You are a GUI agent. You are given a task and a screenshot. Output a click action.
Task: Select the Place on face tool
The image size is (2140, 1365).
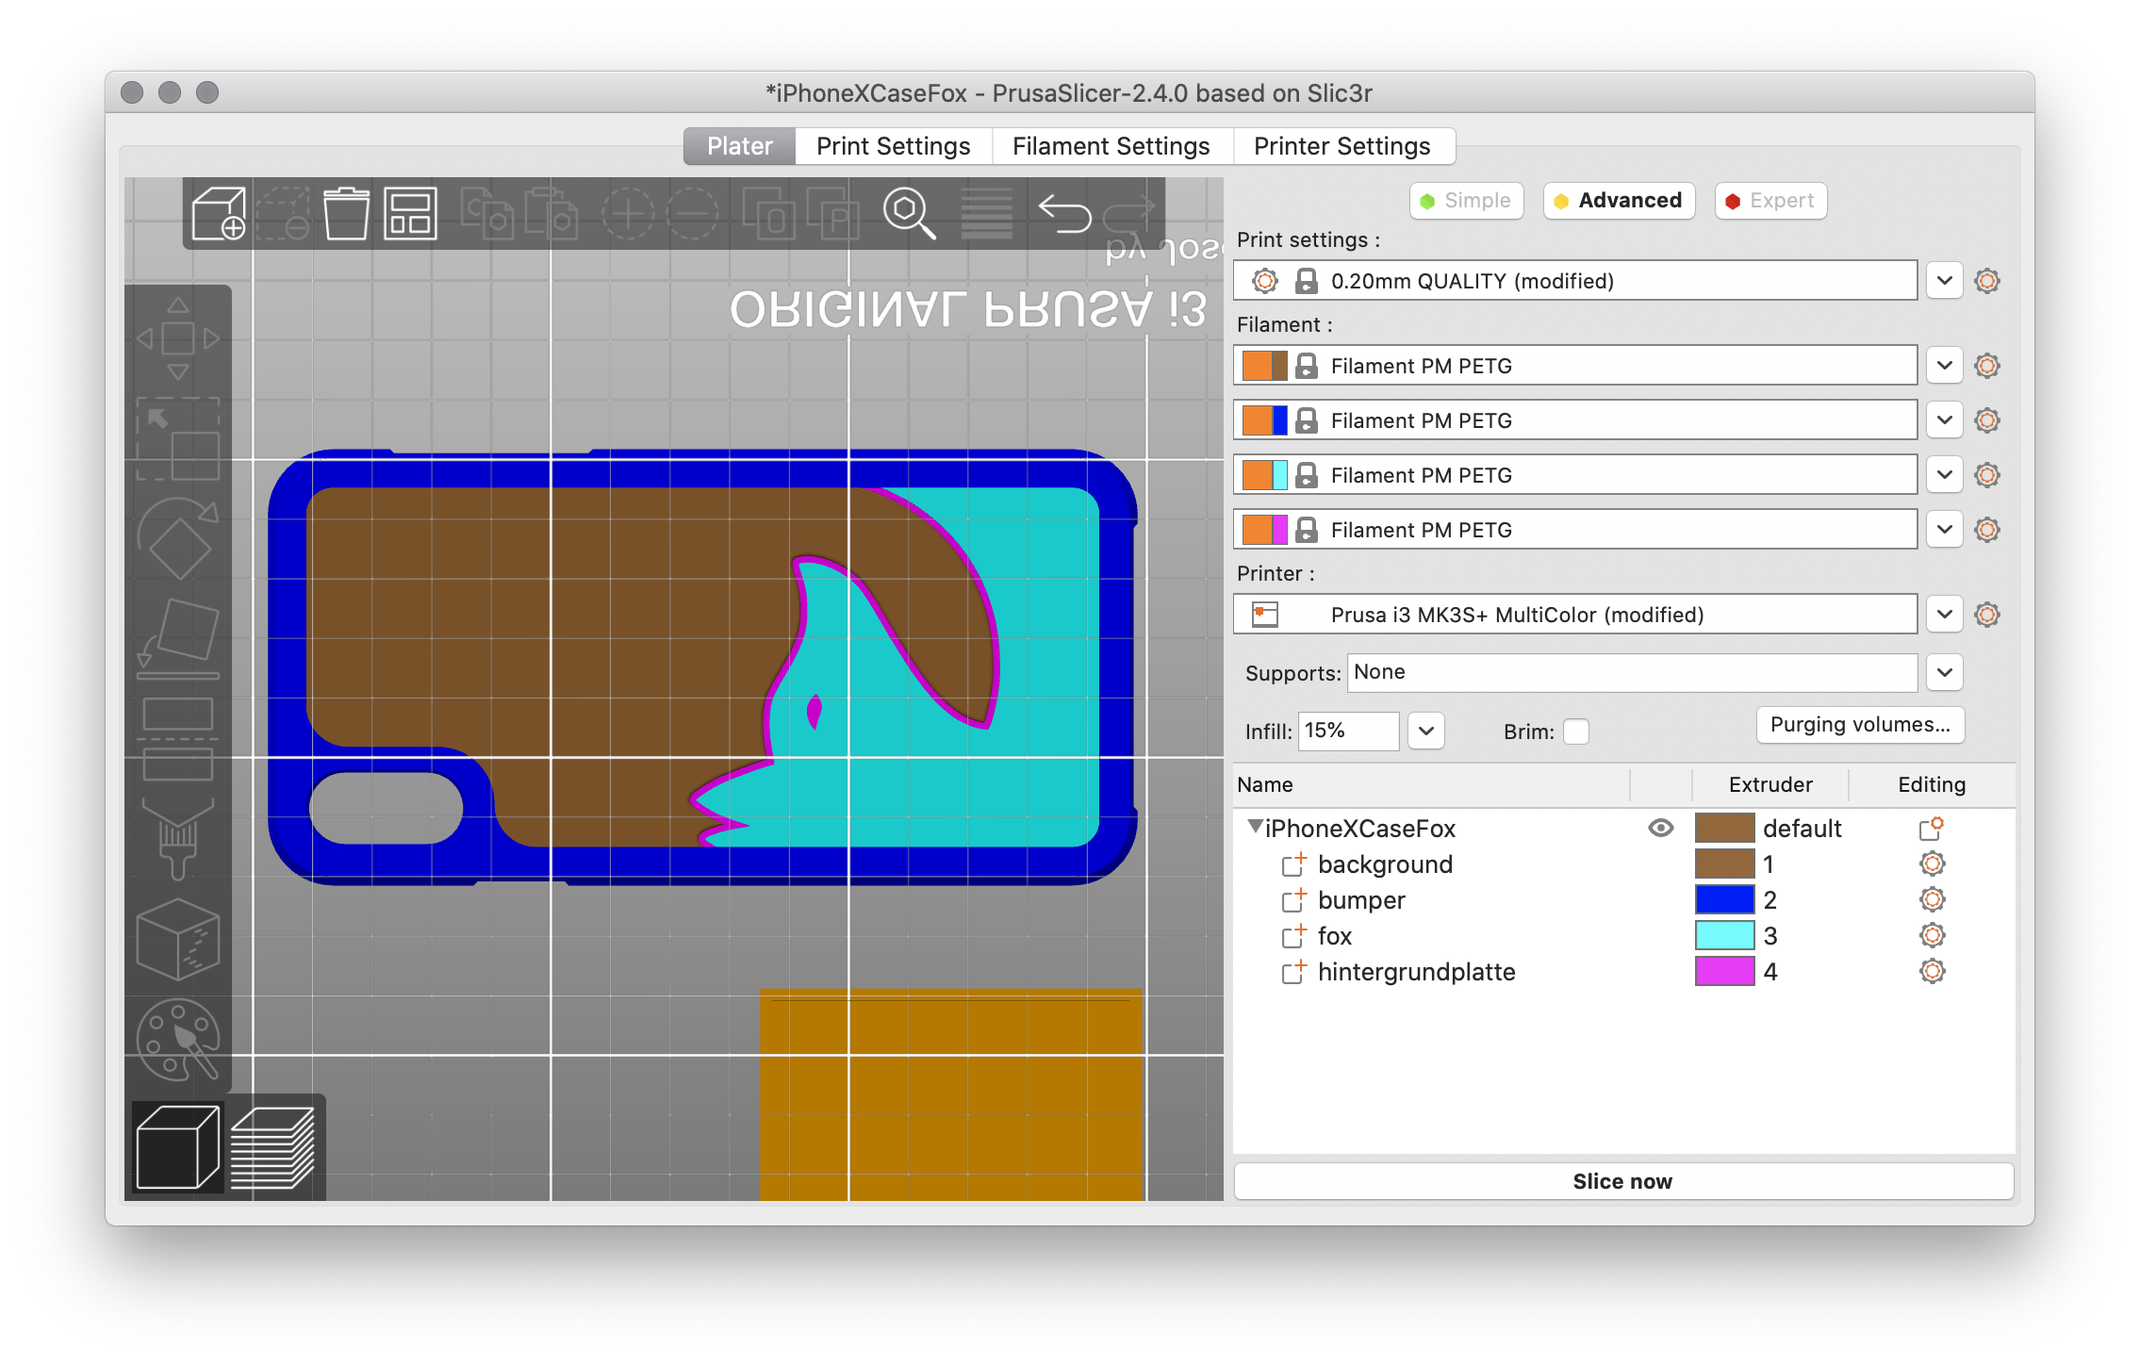point(178,639)
